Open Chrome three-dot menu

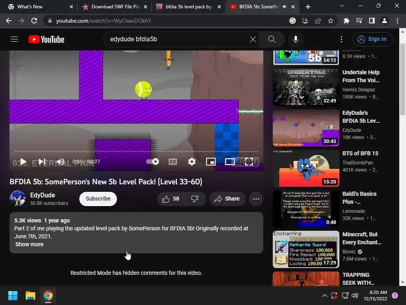point(397,21)
